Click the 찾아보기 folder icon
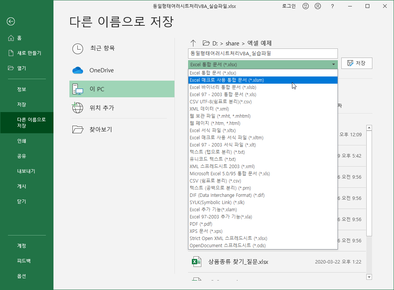The width and height of the screenshot is (394, 290). pos(78,129)
